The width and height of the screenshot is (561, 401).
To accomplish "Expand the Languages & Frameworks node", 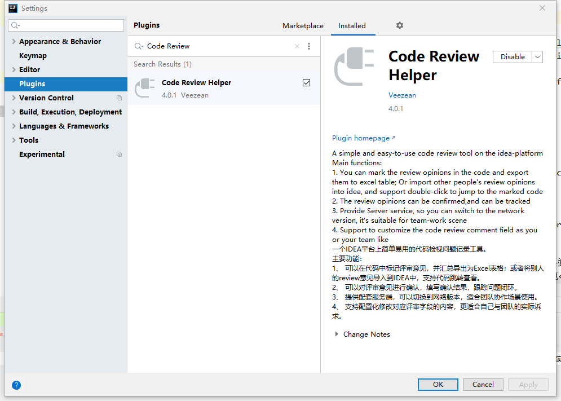I will (14, 126).
